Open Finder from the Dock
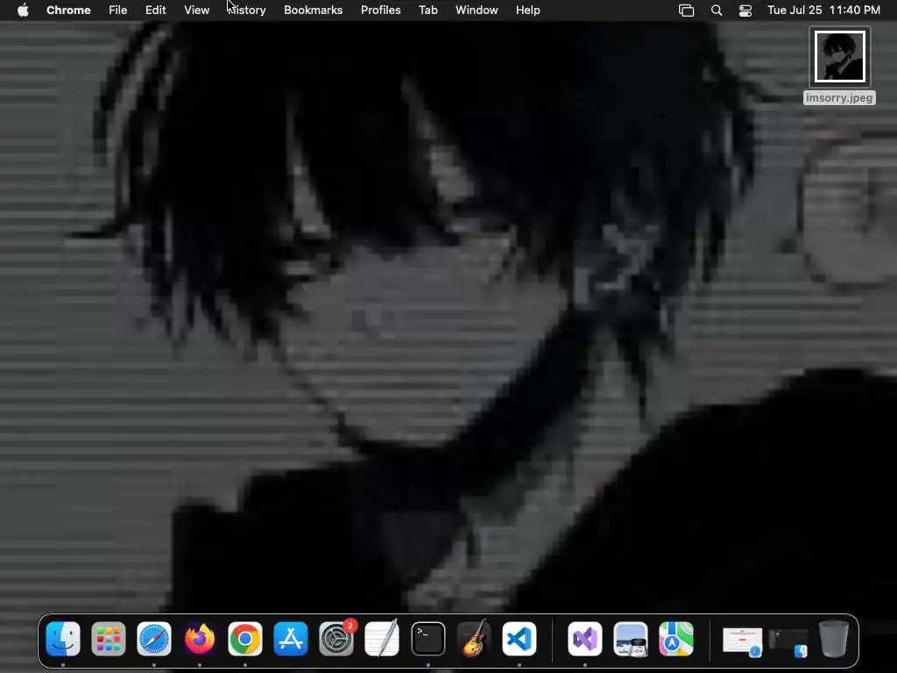Image resolution: width=897 pixels, height=673 pixels. [x=63, y=639]
